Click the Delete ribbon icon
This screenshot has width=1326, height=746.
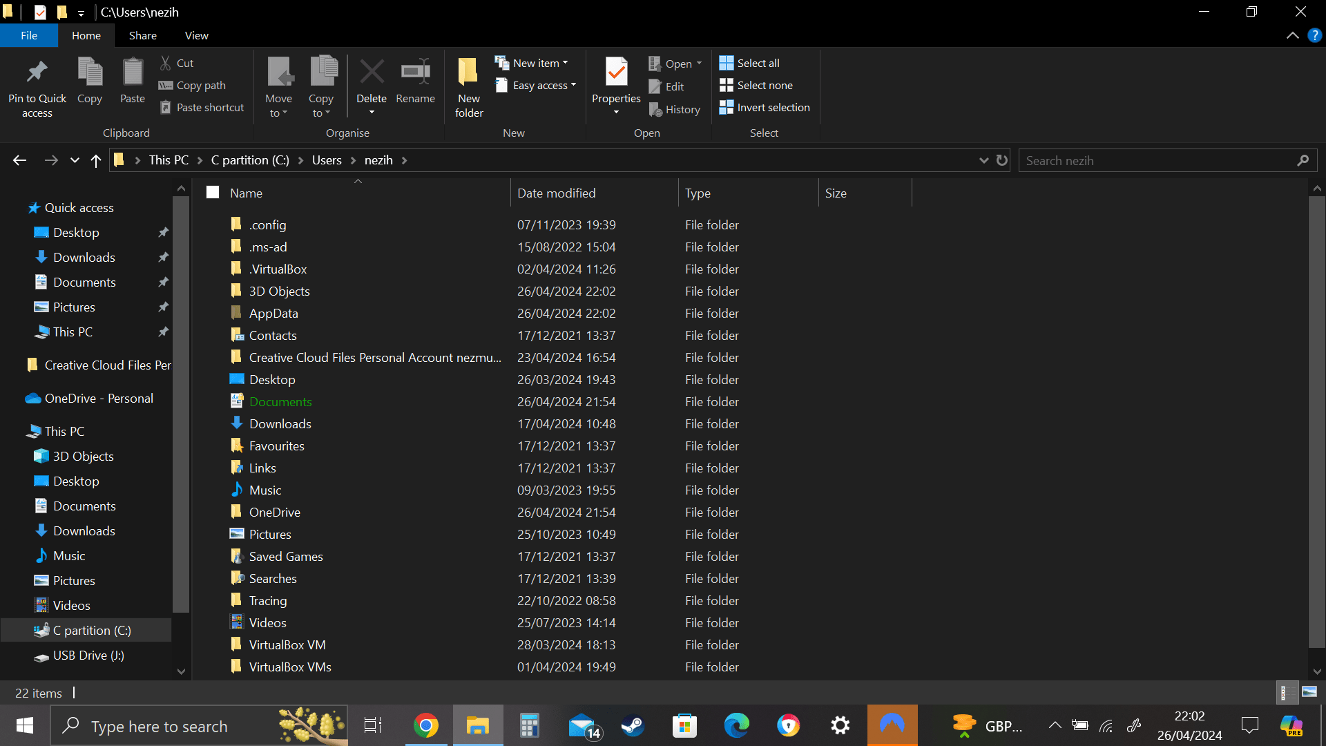pyautogui.click(x=372, y=73)
